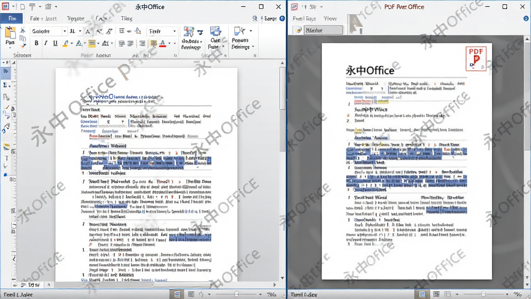Open the Peetl Fuja tab in PDF window
This screenshot has width=531, height=299.
[x=304, y=18]
